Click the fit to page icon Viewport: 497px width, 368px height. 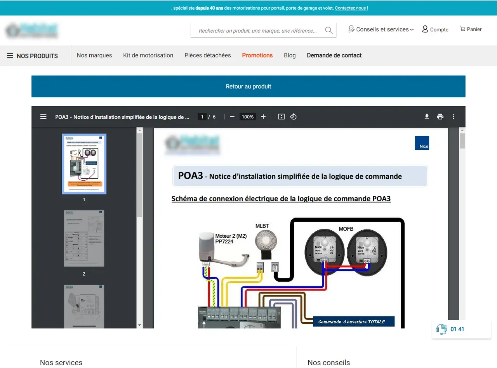coord(282,117)
